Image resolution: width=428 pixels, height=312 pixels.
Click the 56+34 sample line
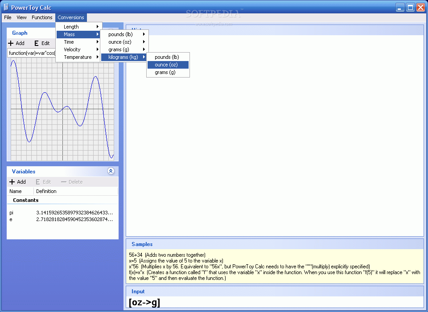coord(167,255)
